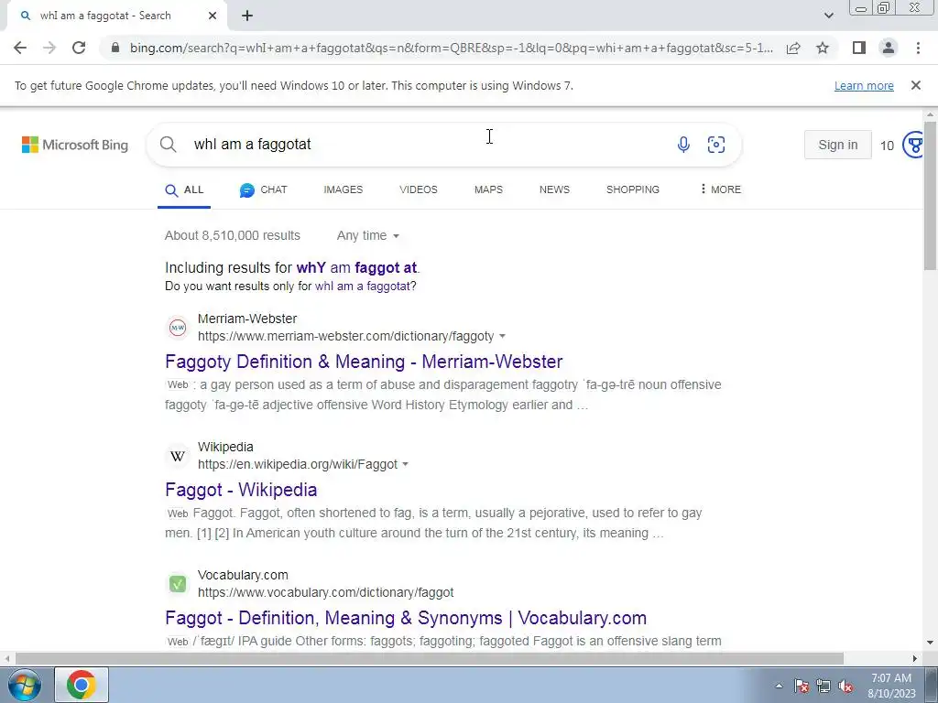This screenshot has height=703, width=938.
Task: Open the Chrome side panel
Action: click(x=859, y=48)
